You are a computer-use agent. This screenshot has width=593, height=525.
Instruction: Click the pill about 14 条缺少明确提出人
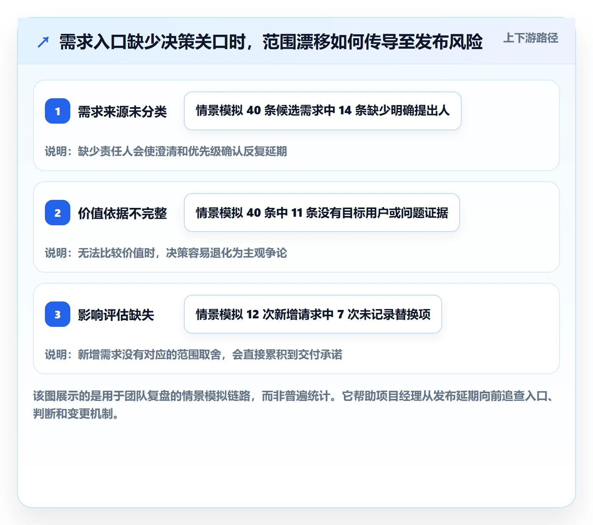(x=323, y=111)
